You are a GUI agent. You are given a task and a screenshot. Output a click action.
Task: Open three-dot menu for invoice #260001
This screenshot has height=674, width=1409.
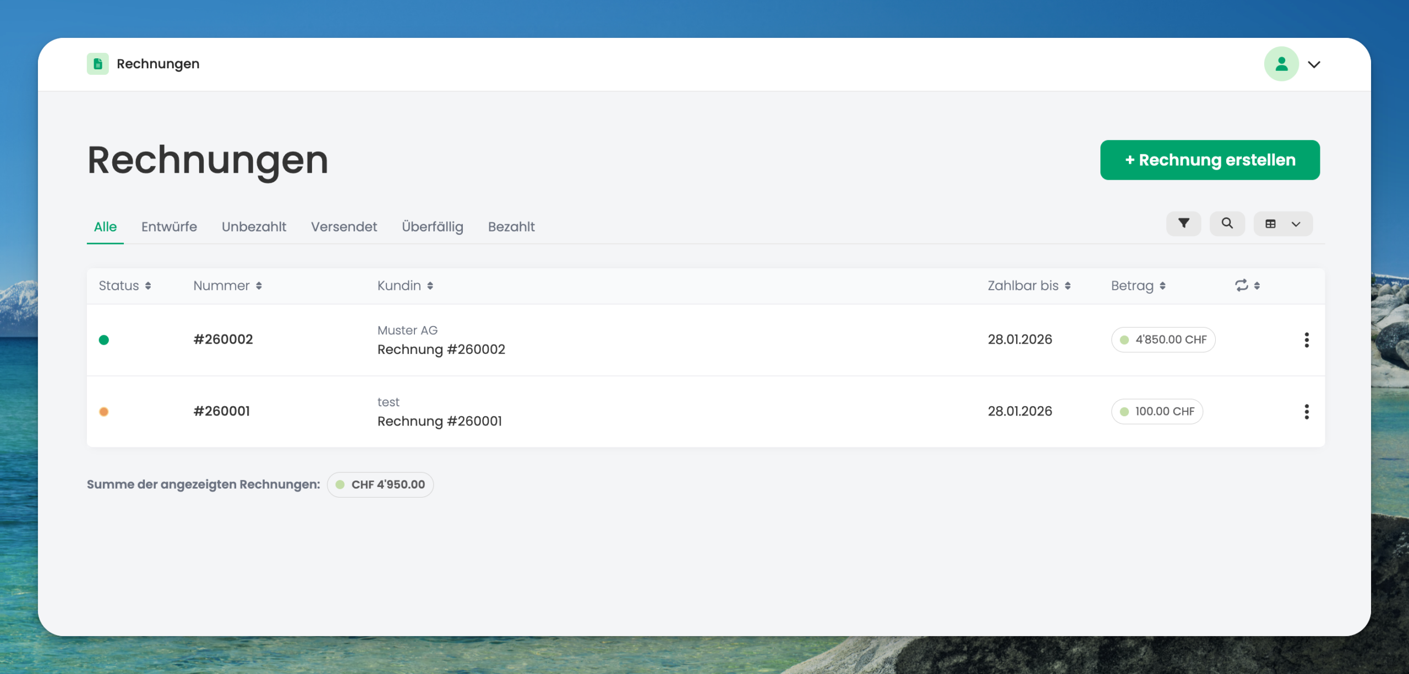tap(1306, 411)
